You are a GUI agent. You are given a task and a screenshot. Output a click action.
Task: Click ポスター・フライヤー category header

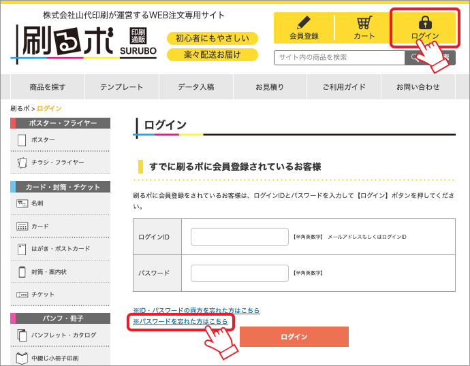click(60, 123)
